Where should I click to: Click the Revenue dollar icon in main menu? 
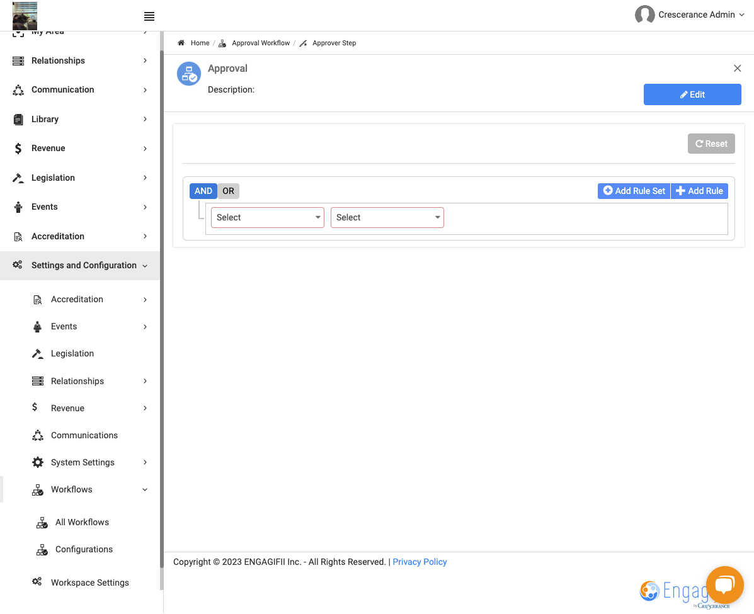[x=18, y=149]
